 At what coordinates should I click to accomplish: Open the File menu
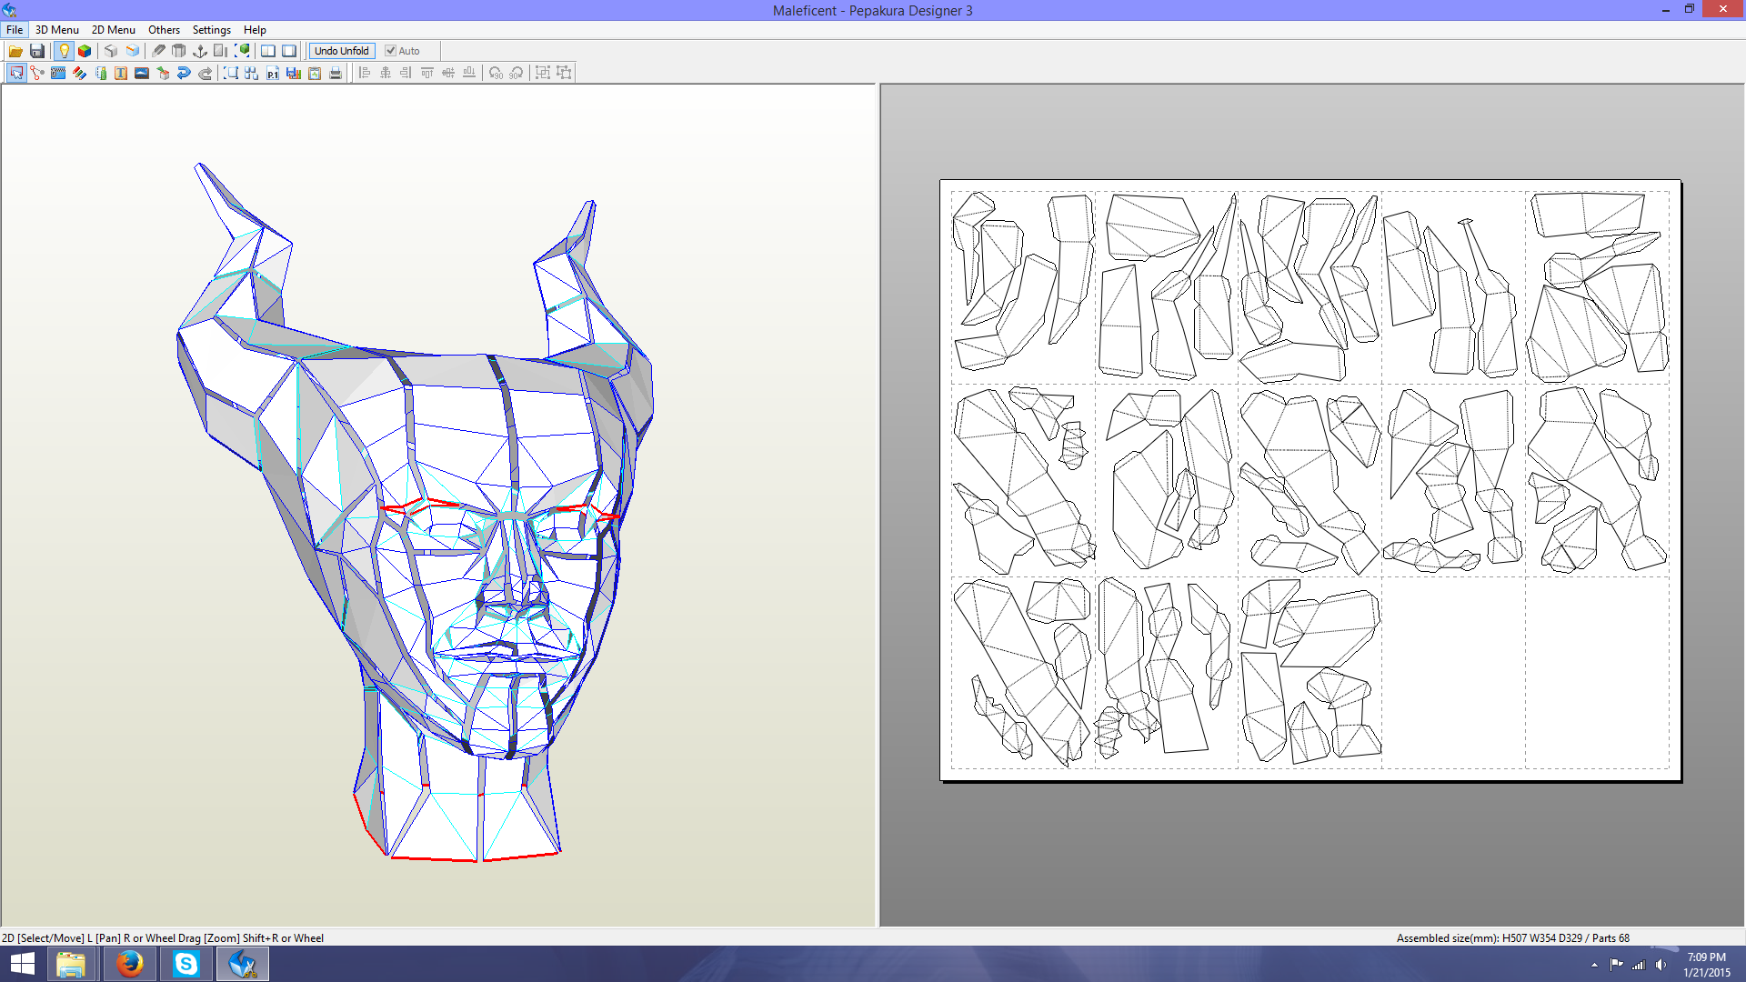click(x=15, y=30)
